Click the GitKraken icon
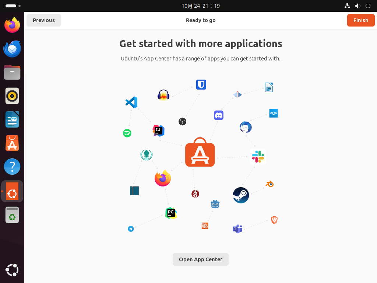377x283 pixels. (x=147, y=155)
